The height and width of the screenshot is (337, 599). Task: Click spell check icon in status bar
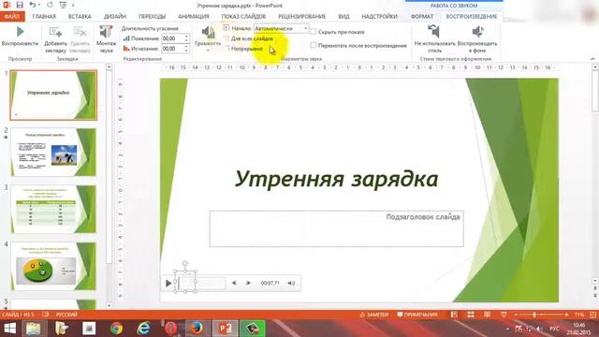point(46,315)
